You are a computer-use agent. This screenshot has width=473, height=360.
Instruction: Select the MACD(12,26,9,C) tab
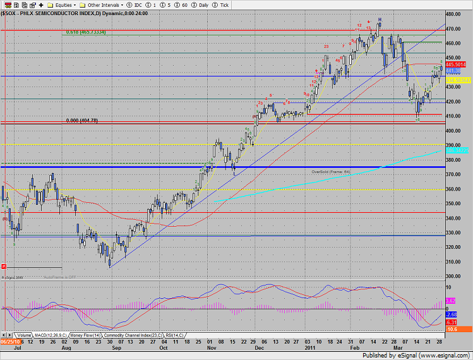[x=51, y=335]
